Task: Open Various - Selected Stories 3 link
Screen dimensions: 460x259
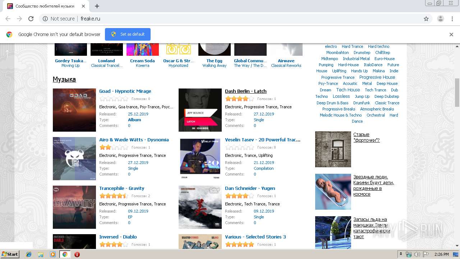Action: [x=256, y=237]
